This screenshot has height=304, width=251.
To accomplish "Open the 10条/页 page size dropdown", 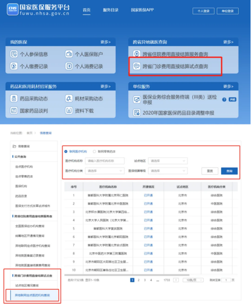I will point(193,280).
